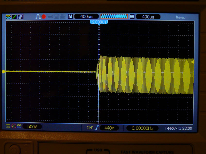Open the W 400us window timebase field
The image size is (206, 154).
click(148, 17)
